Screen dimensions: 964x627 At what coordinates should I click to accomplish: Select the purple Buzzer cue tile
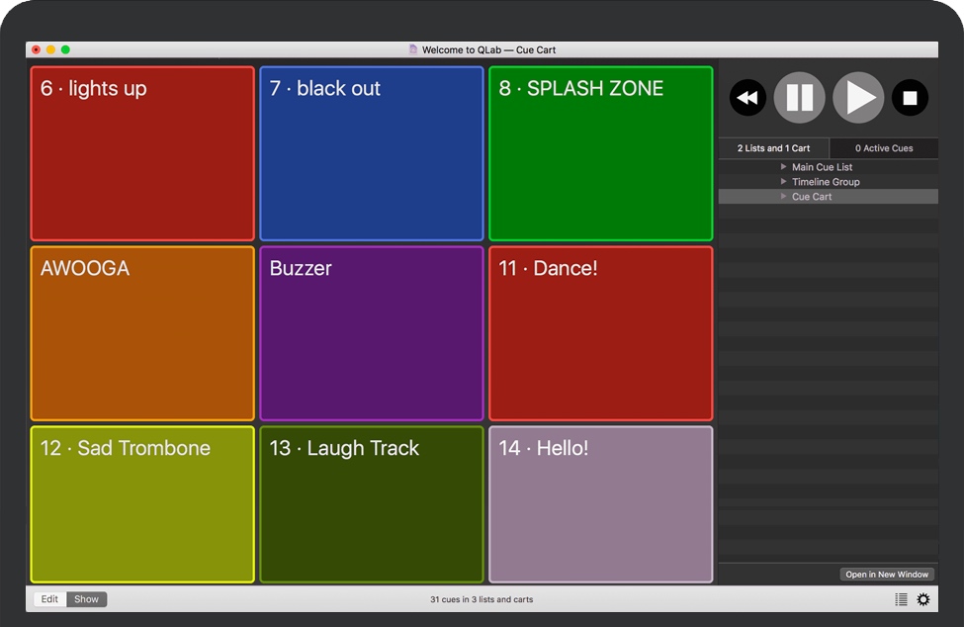[x=371, y=332]
